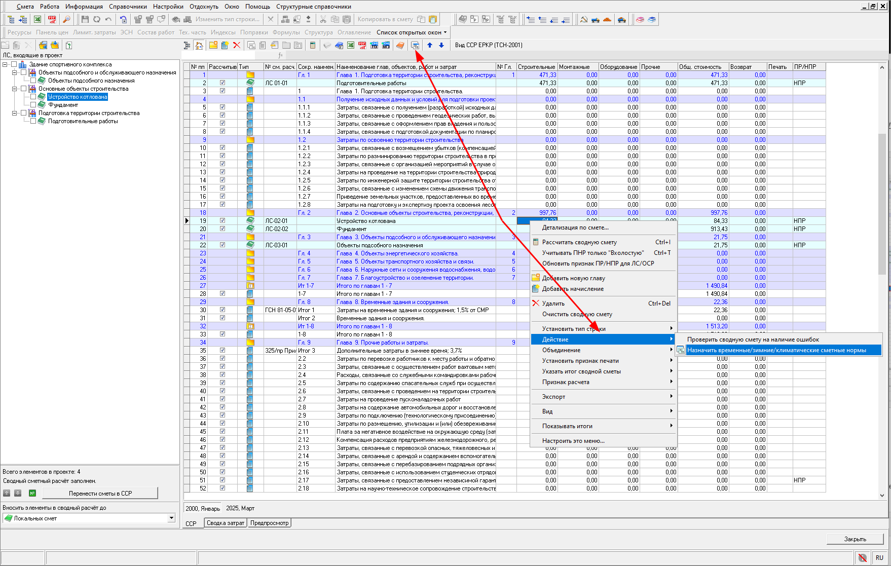Click the house icon above the table
The width and height of the screenshot is (891, 566).
coord(199,45)
